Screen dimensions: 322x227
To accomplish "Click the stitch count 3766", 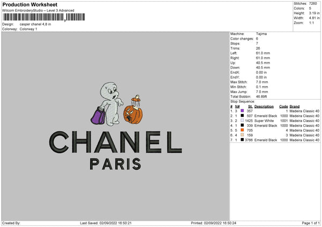I will click(248, 140).
